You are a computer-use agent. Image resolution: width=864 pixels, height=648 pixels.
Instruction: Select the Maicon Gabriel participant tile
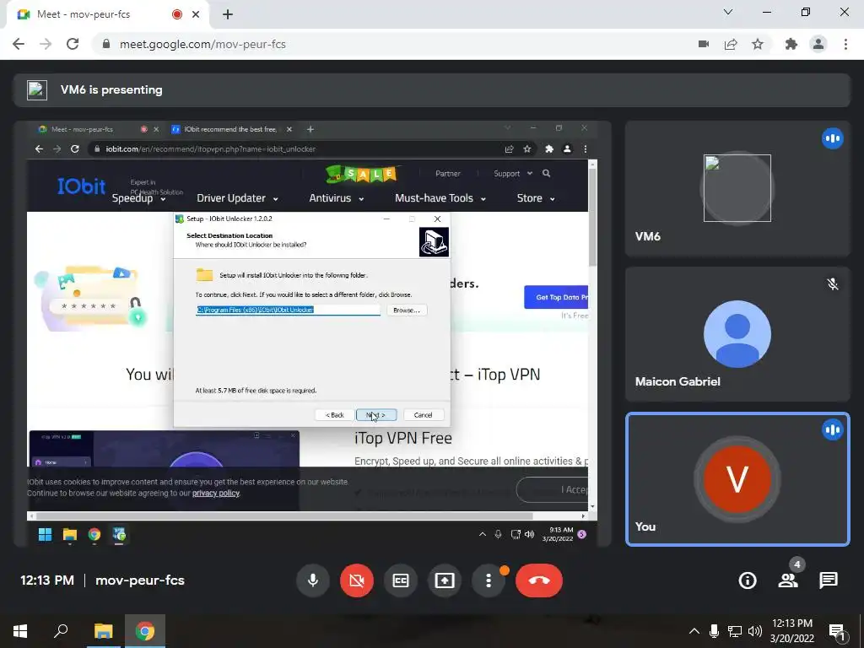(x=737, y=334)
